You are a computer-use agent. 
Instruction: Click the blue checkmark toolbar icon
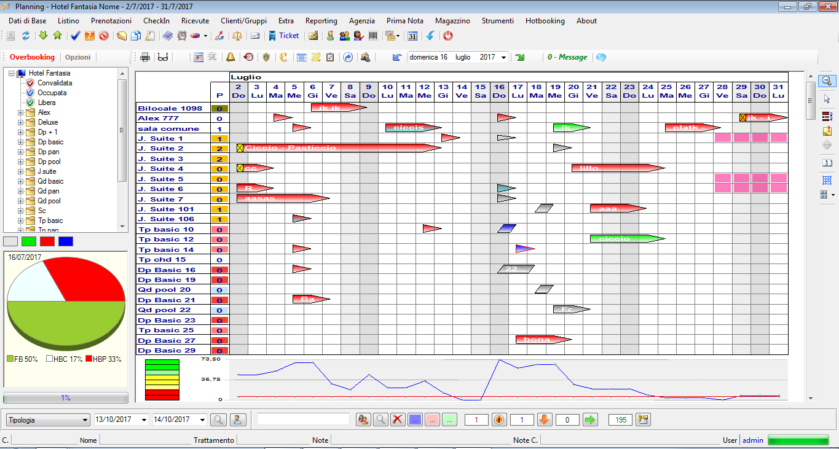coord(75,36)
